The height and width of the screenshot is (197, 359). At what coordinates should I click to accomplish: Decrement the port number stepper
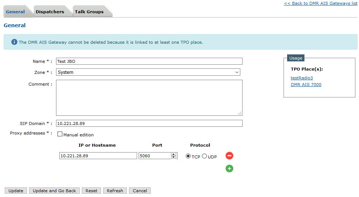[174, 157]
